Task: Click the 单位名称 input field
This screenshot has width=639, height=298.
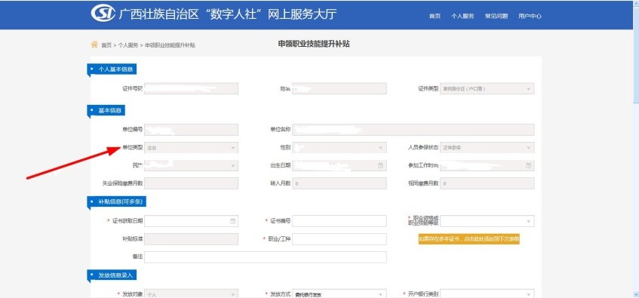Action: coord(413,130)
